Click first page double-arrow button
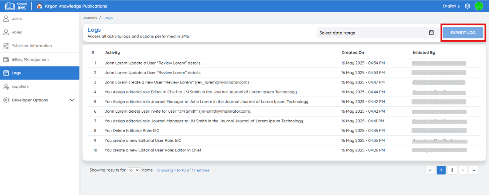 [x=430, y=170]
